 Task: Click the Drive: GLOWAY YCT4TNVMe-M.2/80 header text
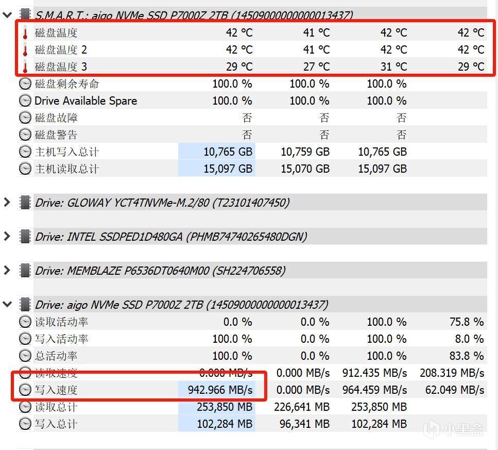click(x=162, y=203)
